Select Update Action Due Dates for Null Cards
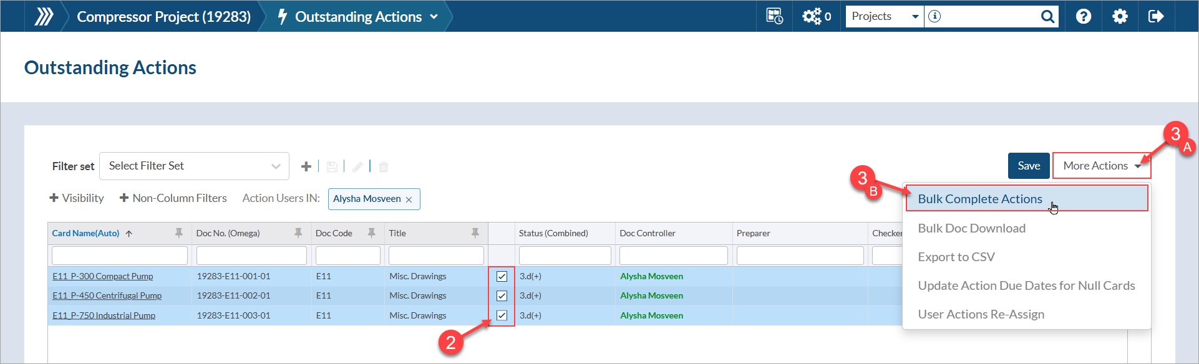The width and height of the screenshot is (1199, 364). (x=1027, y=285)
